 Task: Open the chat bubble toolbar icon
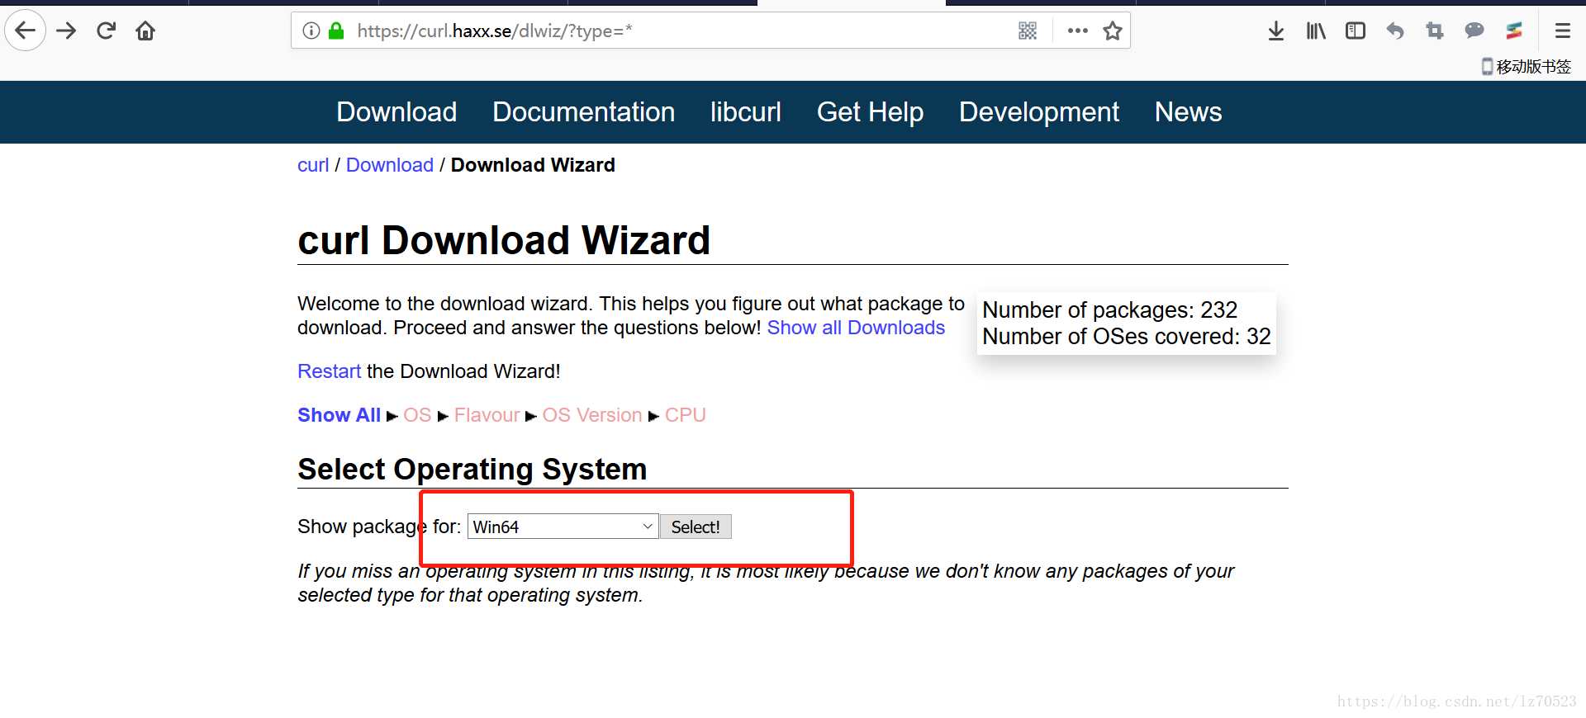point(1474,31)
